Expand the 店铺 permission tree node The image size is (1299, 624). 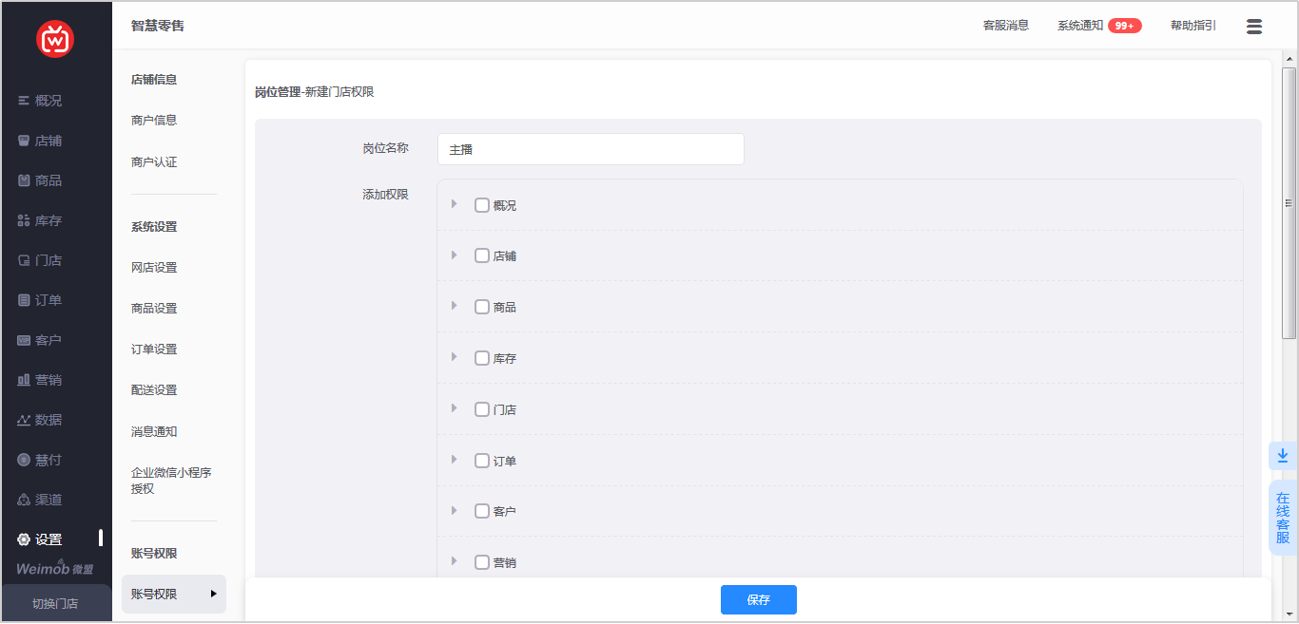pyautogui.click(x=455, y=255)
